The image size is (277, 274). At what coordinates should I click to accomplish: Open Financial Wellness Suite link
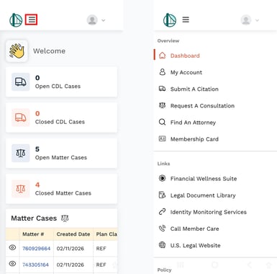point(204,179)
